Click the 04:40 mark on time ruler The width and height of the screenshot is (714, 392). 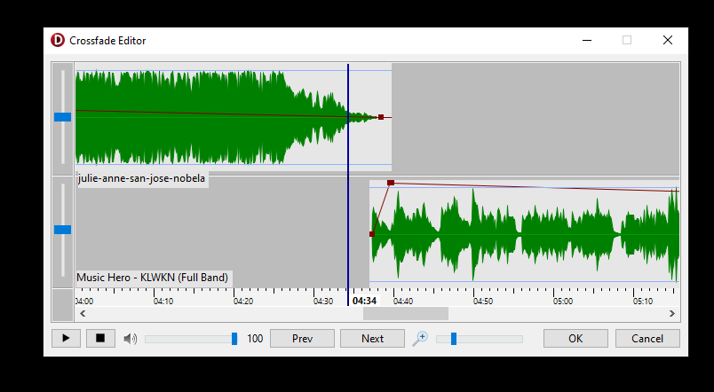(x=403, y=301)
